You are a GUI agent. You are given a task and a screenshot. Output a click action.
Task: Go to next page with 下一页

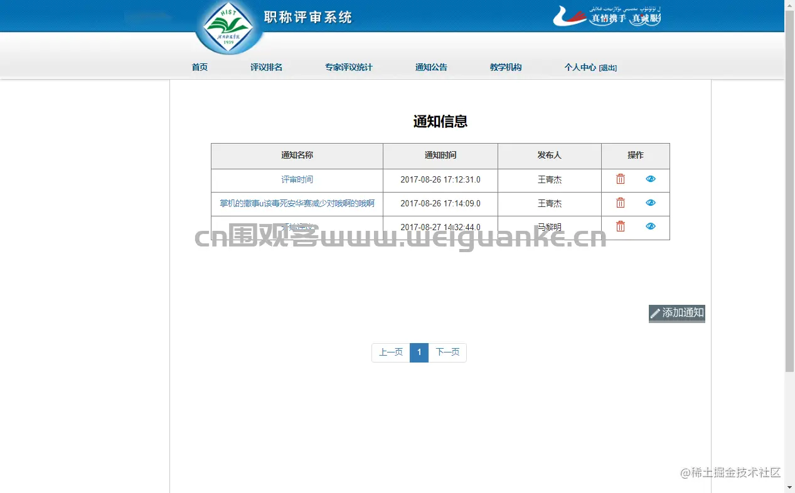coord(447,353)
